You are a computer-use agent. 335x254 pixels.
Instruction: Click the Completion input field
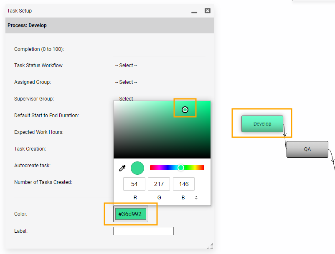click(x=159, y=50)
